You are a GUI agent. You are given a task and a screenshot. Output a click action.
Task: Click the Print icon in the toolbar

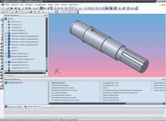coord(16,8)
